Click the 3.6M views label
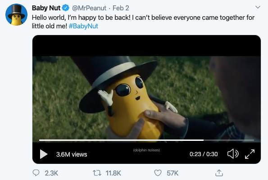The height and width of the screenshot is (180, 268). [x=72, y=154]
